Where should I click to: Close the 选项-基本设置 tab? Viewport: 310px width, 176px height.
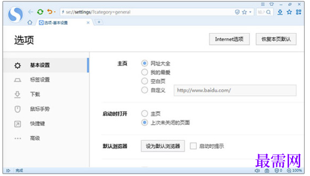coord(88,23)
